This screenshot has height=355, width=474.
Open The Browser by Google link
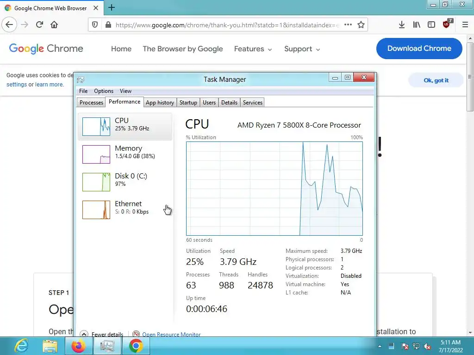coord(182,49)
